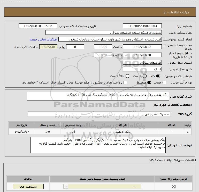Click the نام کالا column header
Image resolution: width=199 pixels, height=192 pixels.
123,125
